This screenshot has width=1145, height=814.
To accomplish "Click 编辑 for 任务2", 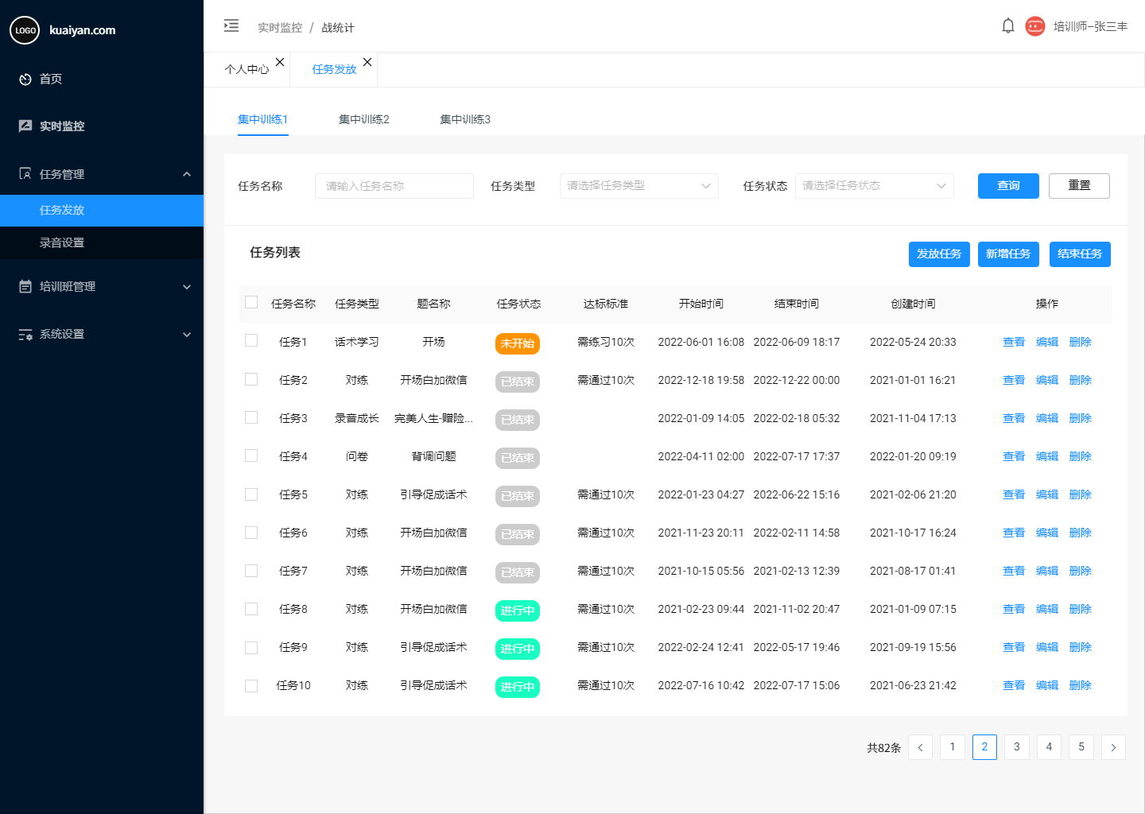I will point(1047,380).
